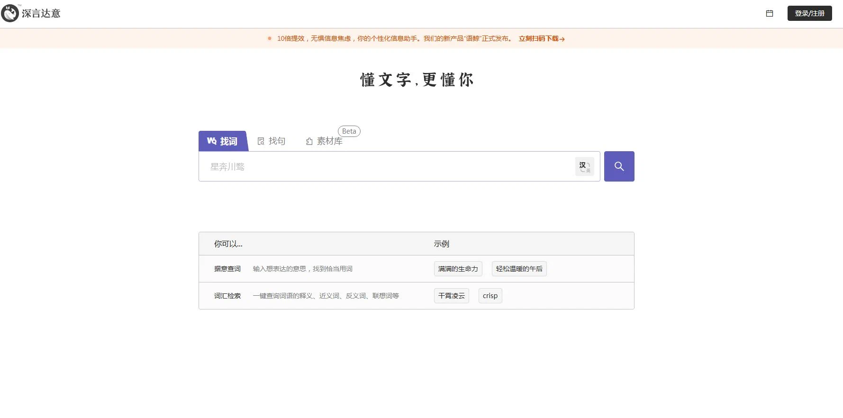The width and height of the screenshot is (843, 418).
Task: Click the 深言达意 logo icon
Action: point(10,13)
